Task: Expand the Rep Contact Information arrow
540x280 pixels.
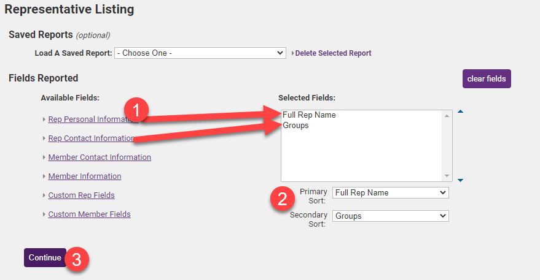Action: pos(44,138)
